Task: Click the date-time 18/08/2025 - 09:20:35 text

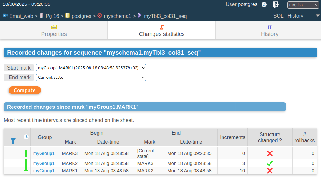Action: tap(27, 4)
